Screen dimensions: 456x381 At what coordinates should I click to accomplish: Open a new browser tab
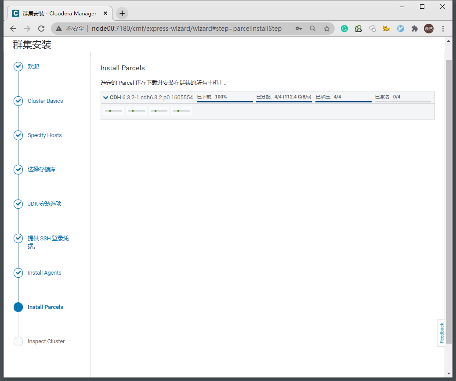pyautogui.click(x=122, y=13)
